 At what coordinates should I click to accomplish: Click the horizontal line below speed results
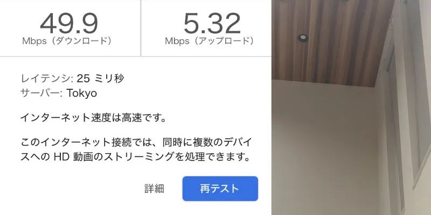coord(136,57)
